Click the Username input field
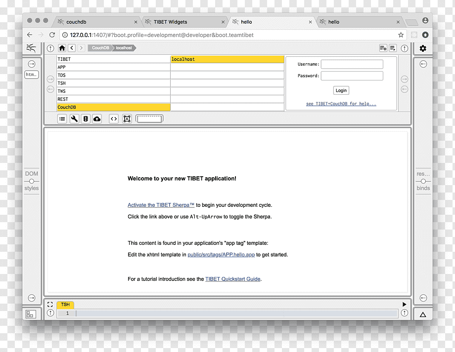This screenshot has height=352, width=455. 352,64
